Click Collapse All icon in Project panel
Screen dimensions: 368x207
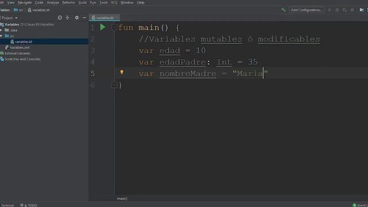coord(67,18)
